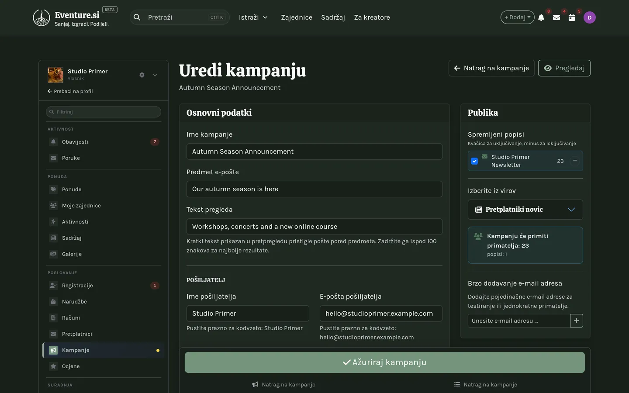This screenshot has height=393, width=629.
Task: Edit the Ime kampanje field
Action: tap(314, 152)
